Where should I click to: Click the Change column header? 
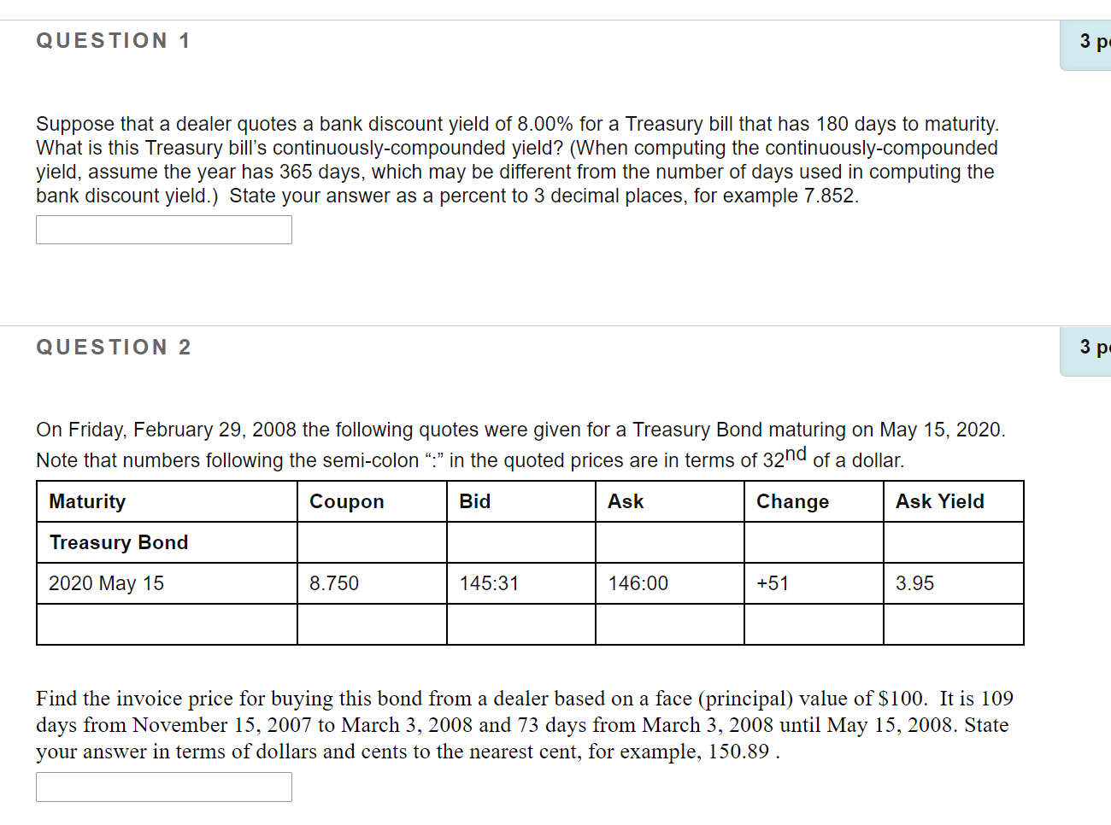click(792, 500)
